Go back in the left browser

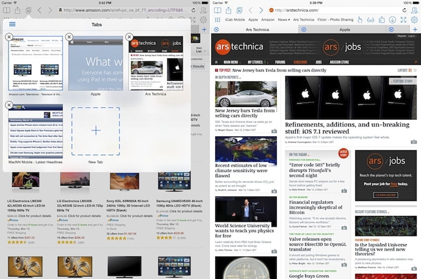[x=39, y=10]
